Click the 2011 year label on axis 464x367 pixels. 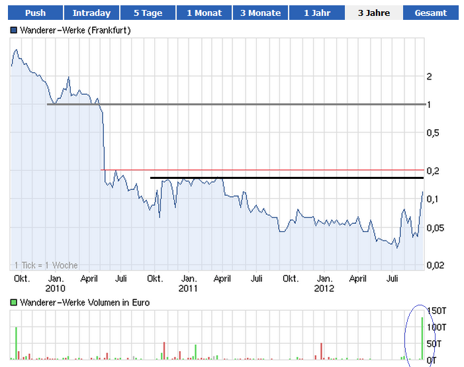(188, 288)
